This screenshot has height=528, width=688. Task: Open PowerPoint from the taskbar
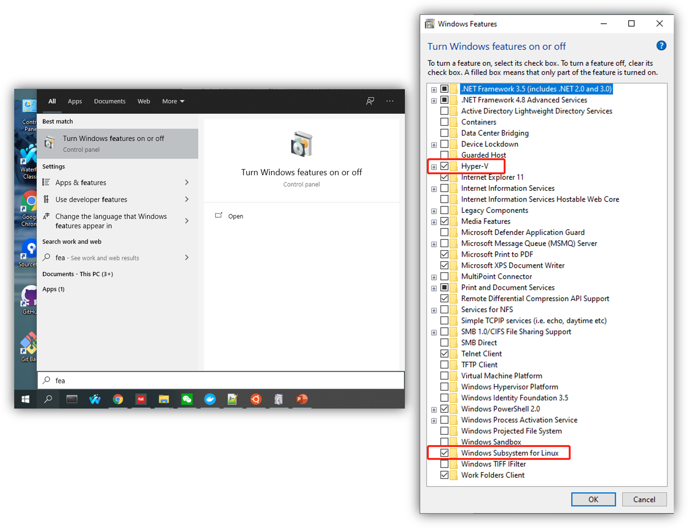pos(302,399)
